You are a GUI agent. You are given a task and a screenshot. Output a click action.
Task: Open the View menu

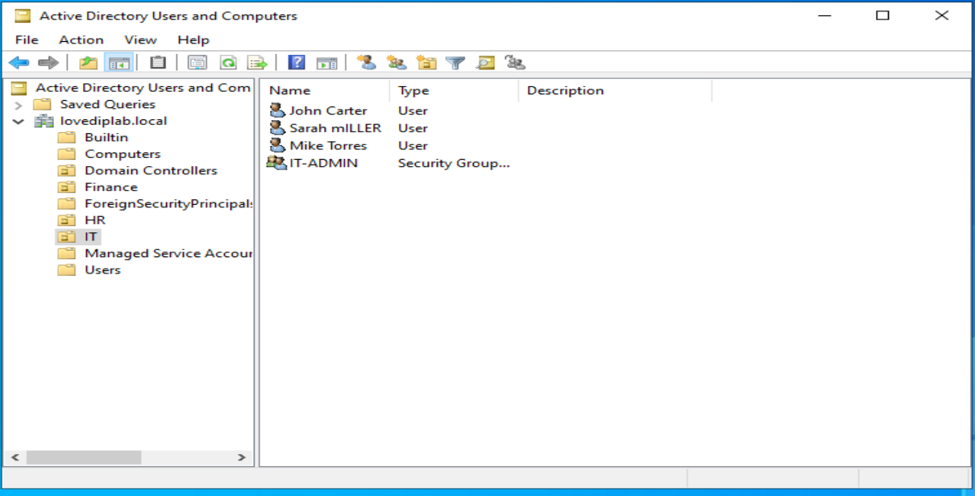pos(140,40)
